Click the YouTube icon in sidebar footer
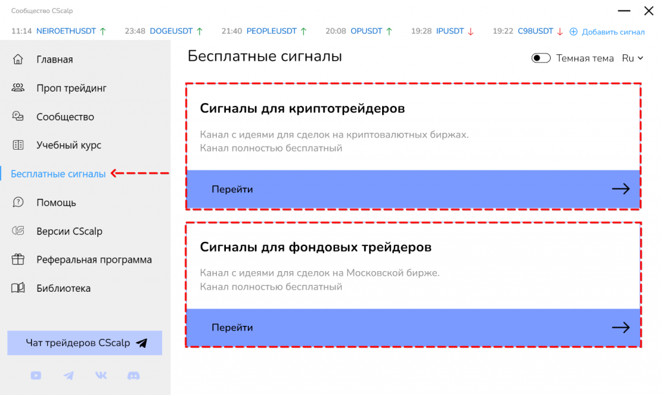Image resolution: width=661 pixels, height=395 pixels. click(x=36, y=375)
